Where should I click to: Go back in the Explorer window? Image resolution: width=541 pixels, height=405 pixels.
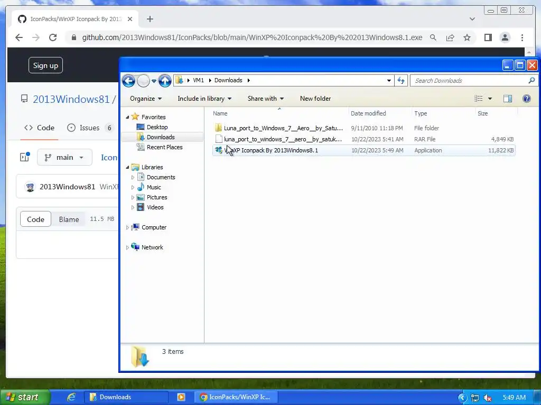pyautogui.click(x=128, y=81)
